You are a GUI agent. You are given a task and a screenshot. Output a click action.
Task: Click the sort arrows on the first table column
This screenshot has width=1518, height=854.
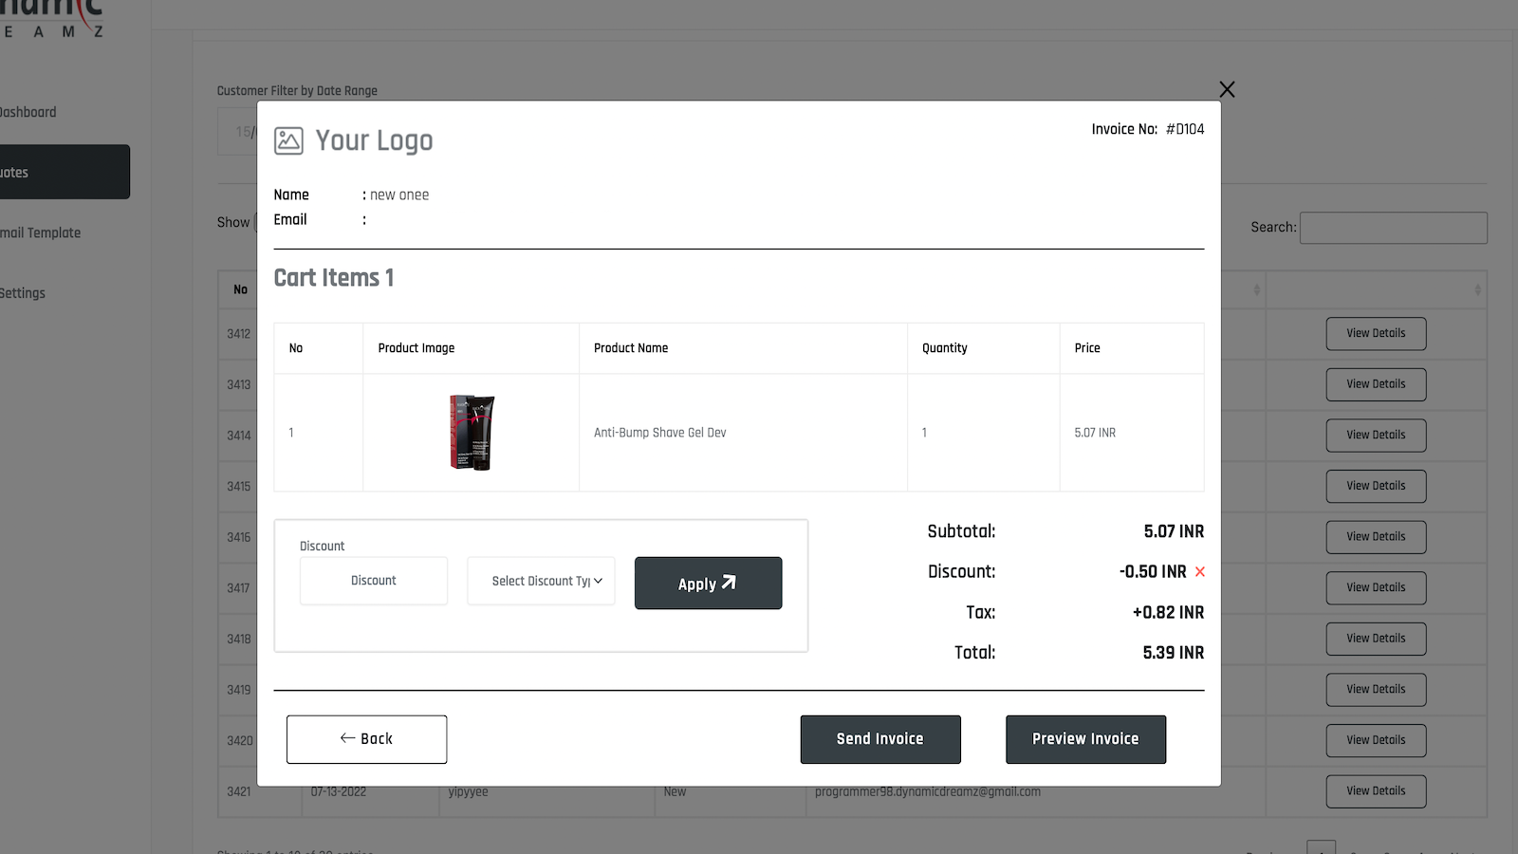[x=1256, y=289]
